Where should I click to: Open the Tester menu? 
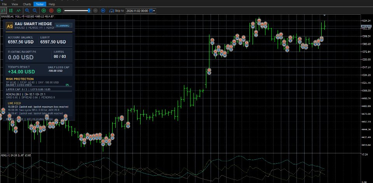40,4
